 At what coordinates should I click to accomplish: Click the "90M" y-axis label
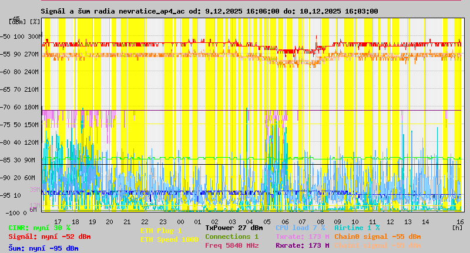[30, 160]
